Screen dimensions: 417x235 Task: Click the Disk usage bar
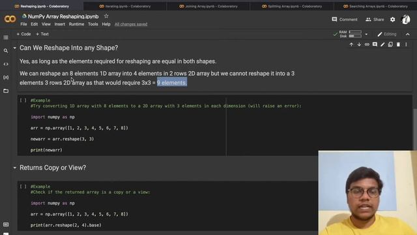(x=355, y=36)
